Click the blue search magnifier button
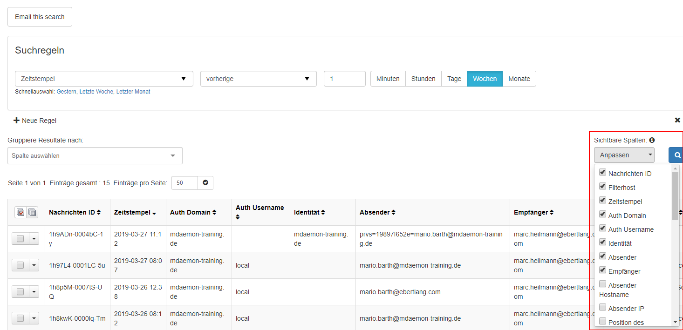The width and height of the screenshot is (683, 330). (676, 155)
